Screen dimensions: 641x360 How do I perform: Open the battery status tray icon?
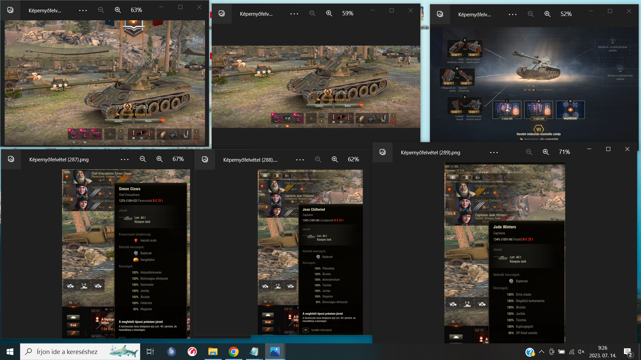tap(562, 352)
